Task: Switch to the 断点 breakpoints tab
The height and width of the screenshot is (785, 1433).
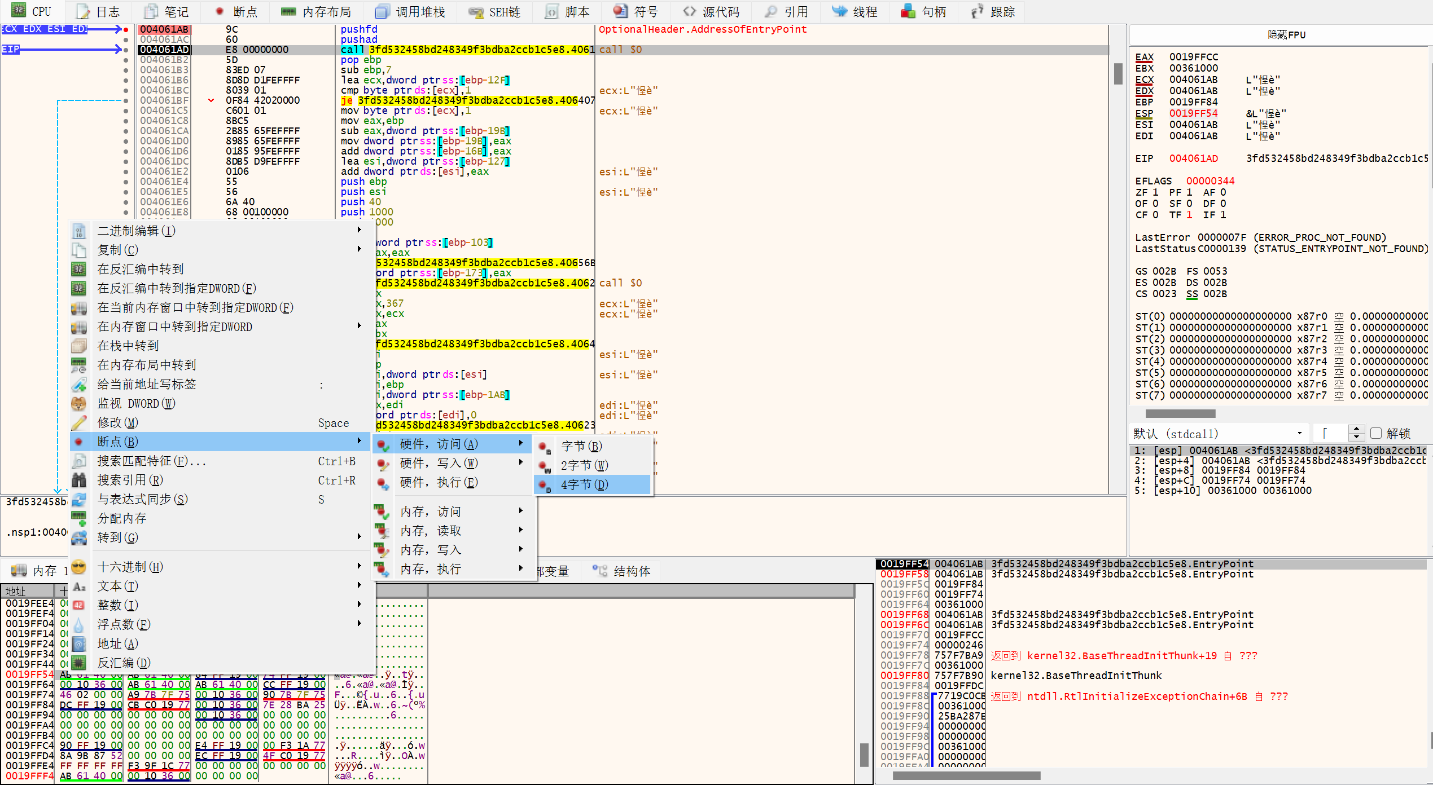Action: click(x=236, y=11)
